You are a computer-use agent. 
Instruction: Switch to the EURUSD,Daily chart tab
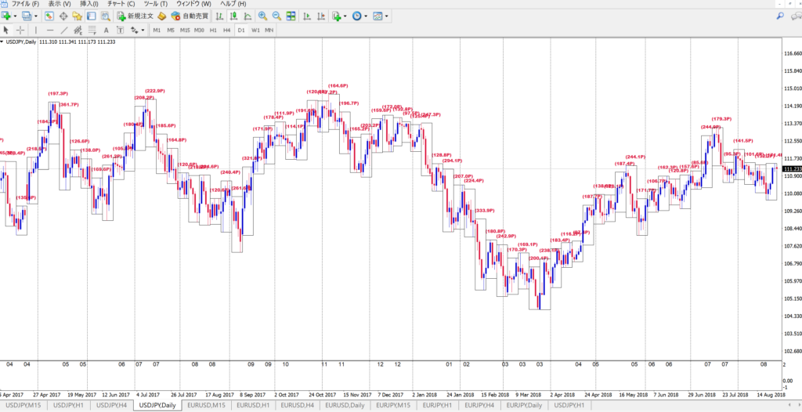(x=344, y=406)
